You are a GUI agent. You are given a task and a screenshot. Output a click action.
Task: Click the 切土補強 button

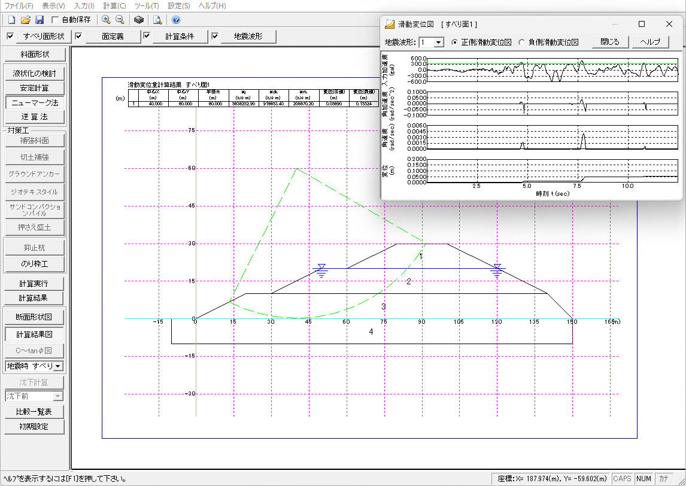coord(35,157)
